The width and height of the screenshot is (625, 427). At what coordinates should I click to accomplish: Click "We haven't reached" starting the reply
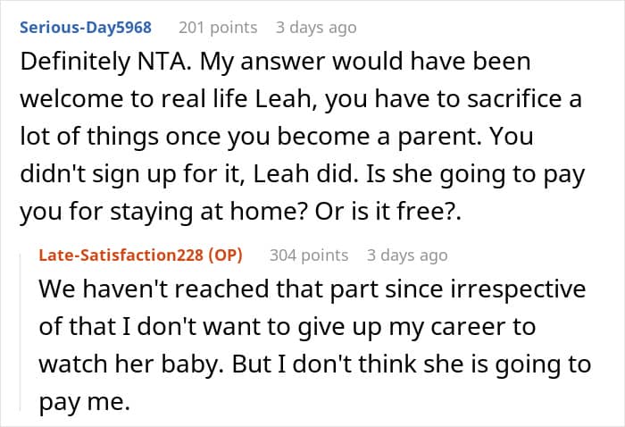pos(154,289)
